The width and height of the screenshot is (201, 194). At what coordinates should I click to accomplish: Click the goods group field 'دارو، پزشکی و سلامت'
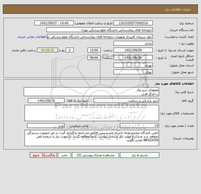[x=126, y=101]
